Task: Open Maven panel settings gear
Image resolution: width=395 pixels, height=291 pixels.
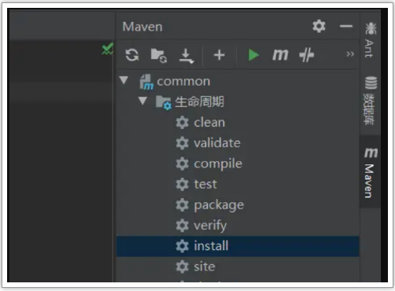Action: tap(319, 26)
